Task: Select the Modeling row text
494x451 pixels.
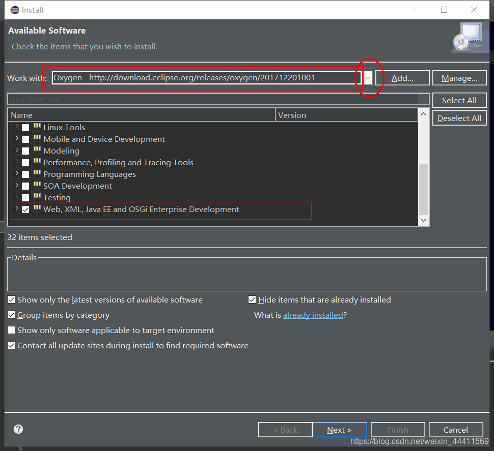Action: [61, 151]
